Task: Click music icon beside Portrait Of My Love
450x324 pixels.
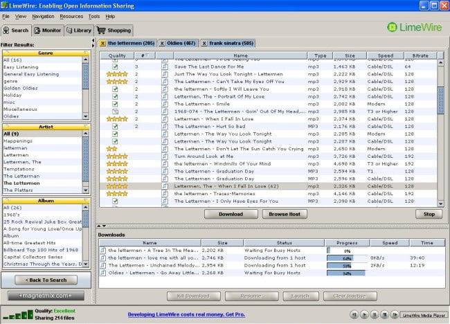Action: coord(165,96)
